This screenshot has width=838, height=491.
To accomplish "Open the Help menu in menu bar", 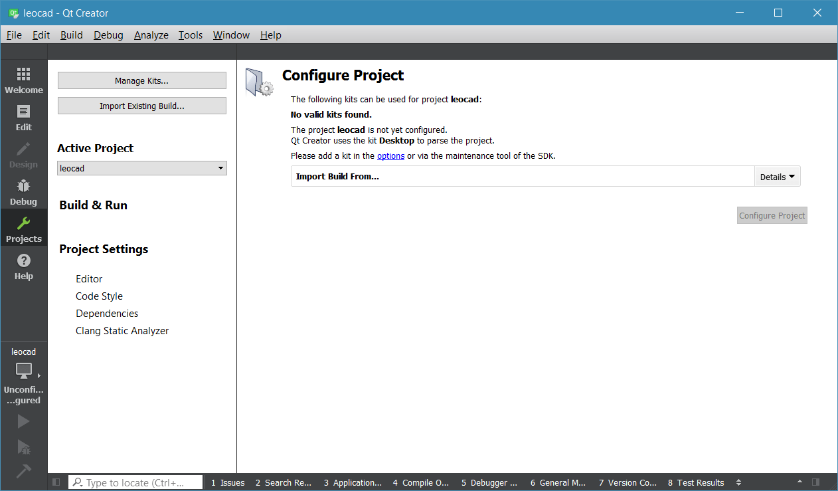I will [x=271, y=35].
